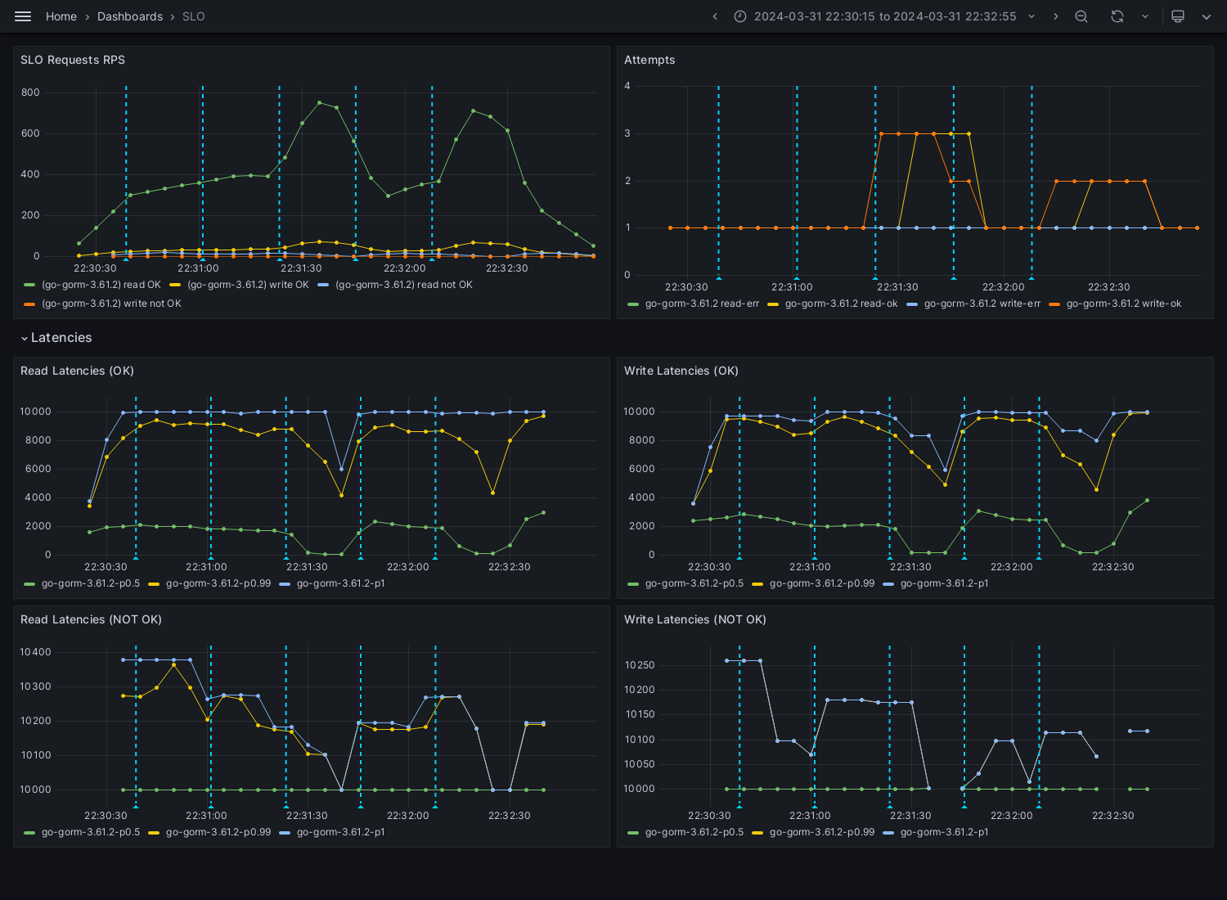Toggle p0.5 legend in Write Latencies (NOT OK)

pyautogui.click(x=694, y=832)
